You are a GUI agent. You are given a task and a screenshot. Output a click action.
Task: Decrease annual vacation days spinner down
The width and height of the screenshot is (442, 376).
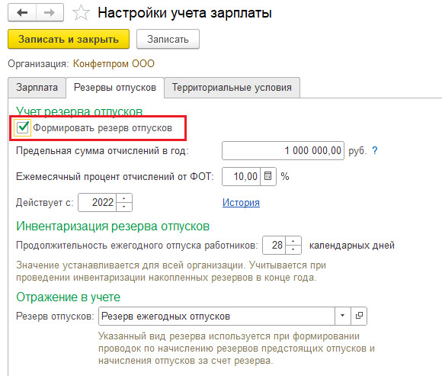coord(293,249)
